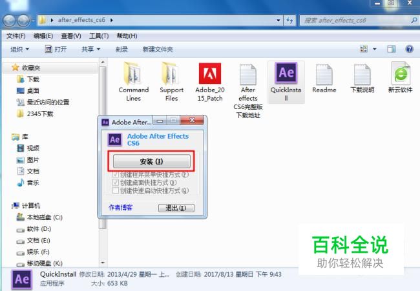420x291 pixels.
Task: Open 移动硬盘 (K:) drive
Action: tap(39, 263)
